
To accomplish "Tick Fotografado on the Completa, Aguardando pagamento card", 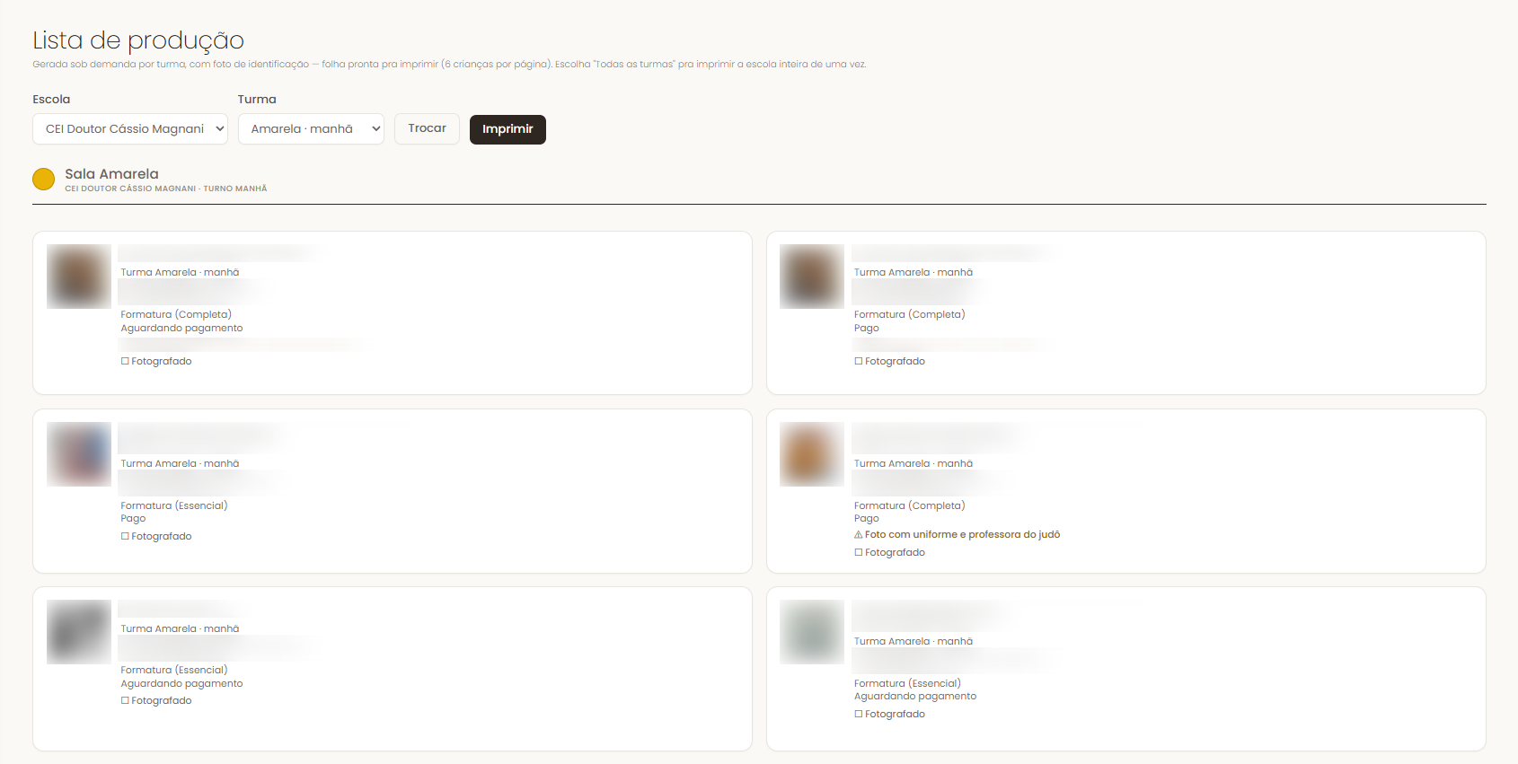I will pyautogui.click(x=125, y=361).
